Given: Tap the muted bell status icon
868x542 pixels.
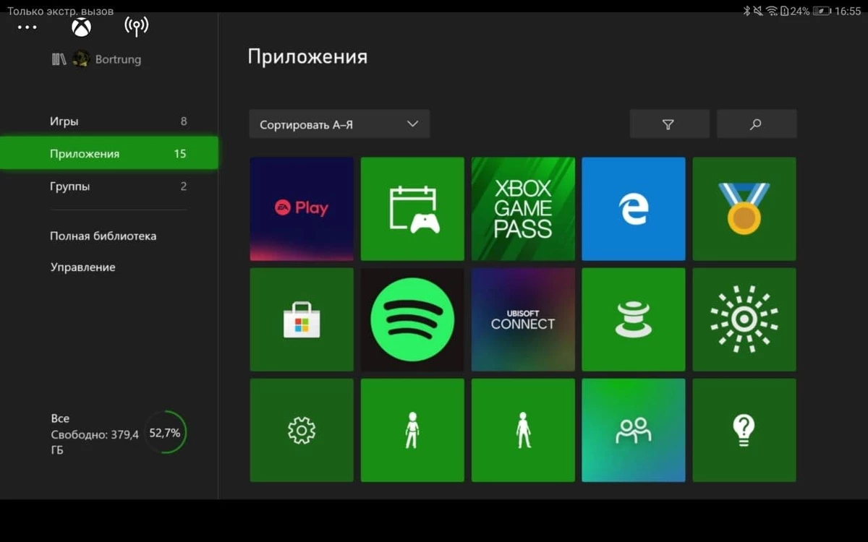Looking at the screenshot, I should pyautogui.click(x=759, y=11).
